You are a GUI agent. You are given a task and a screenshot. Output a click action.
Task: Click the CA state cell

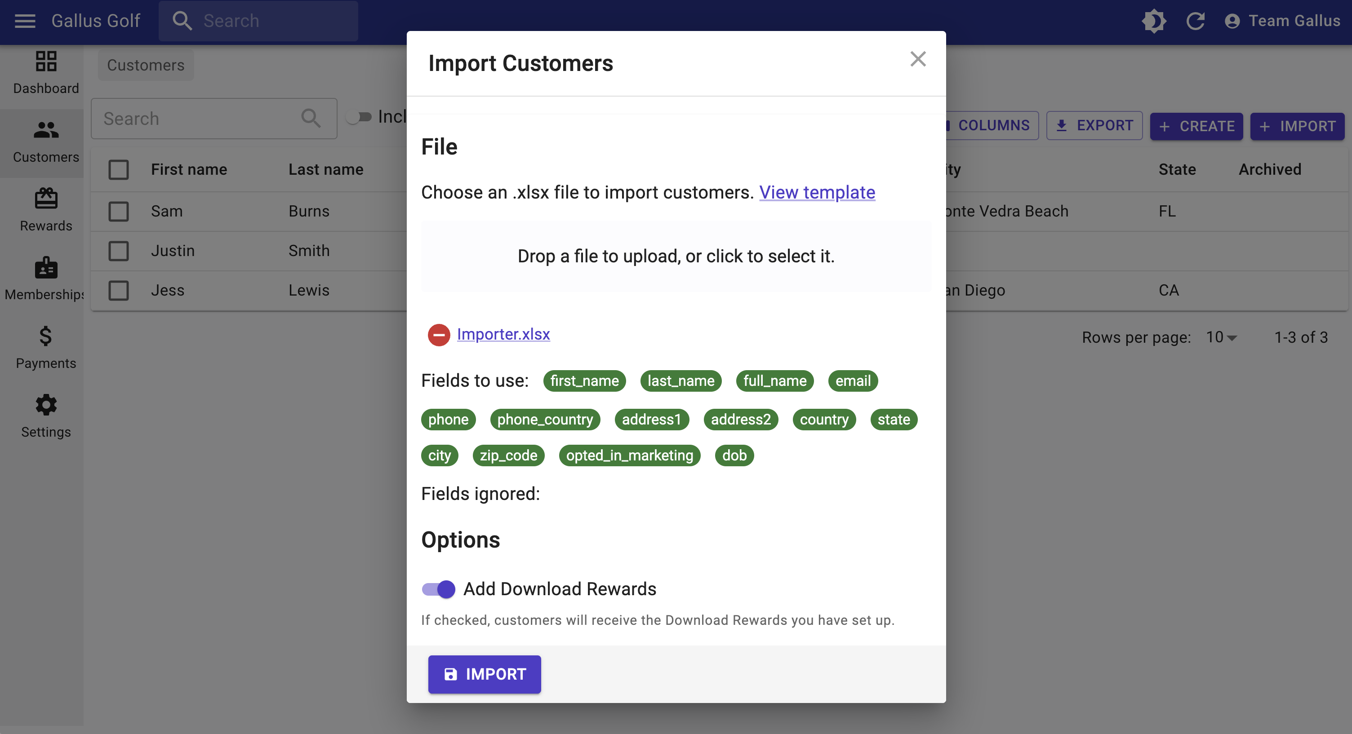coord(1169,290)
